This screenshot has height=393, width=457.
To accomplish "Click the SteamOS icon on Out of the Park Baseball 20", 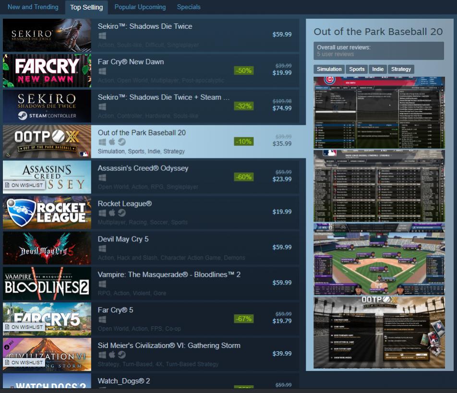I will point(122,142).
